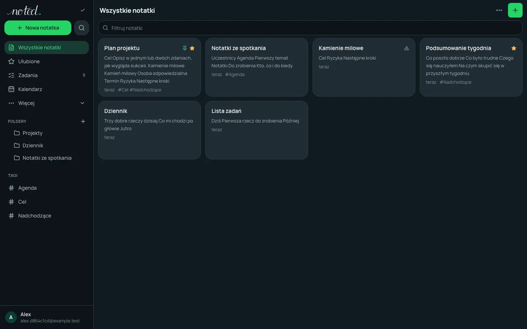This screenshot has height=329, width=527.
Task: Click the green plus button at top right
Action: [515, 10]
